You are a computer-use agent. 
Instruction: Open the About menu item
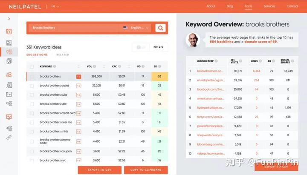tap(211, 6)
